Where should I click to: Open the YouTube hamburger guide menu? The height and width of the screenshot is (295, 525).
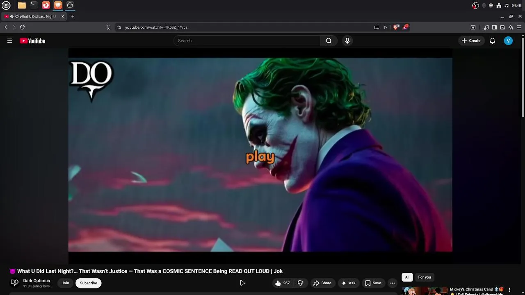[x=10, y=41]
